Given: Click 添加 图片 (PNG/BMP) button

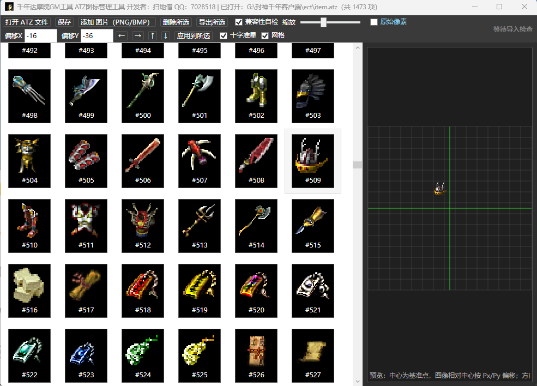Looking at the screenshot, I should tap(117, 22).
